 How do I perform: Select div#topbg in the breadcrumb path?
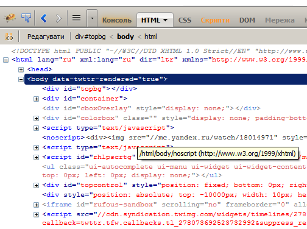coord(90,37)
